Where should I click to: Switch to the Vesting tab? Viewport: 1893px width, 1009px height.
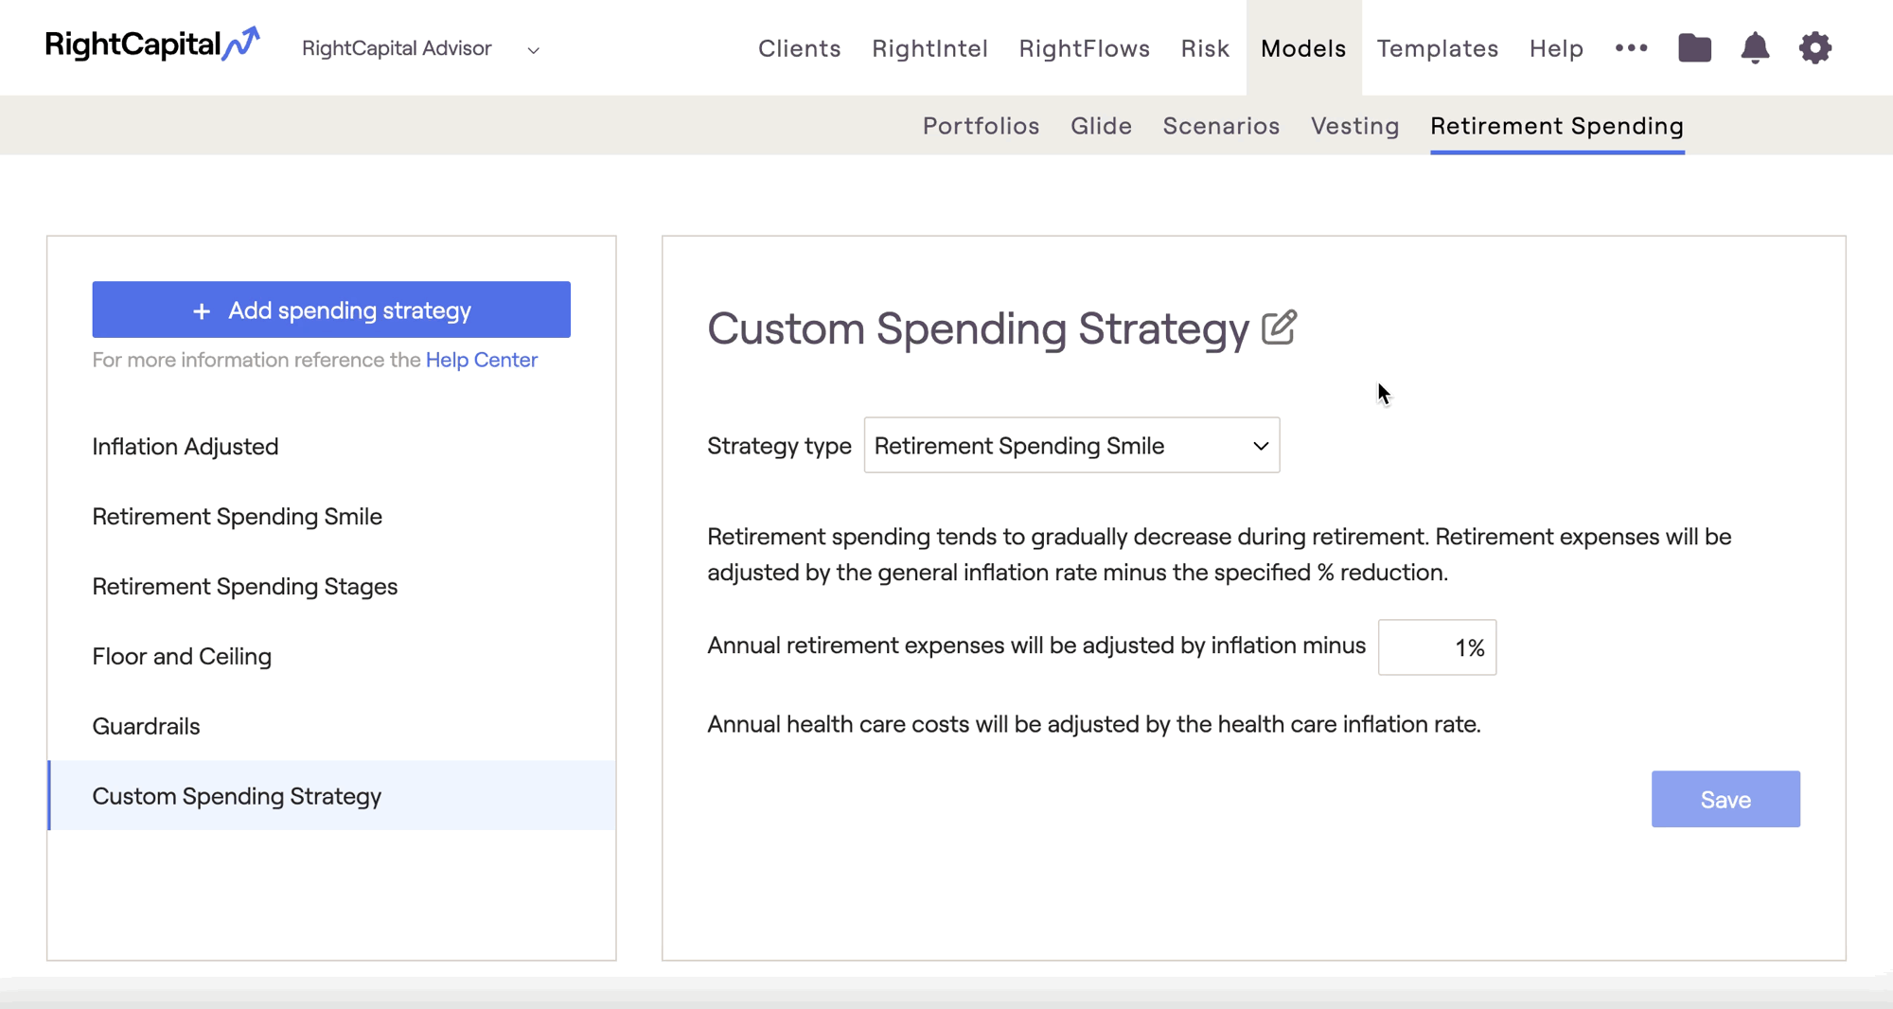[1354, 126]
